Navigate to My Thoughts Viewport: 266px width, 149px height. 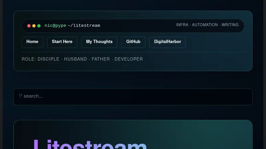99,42
